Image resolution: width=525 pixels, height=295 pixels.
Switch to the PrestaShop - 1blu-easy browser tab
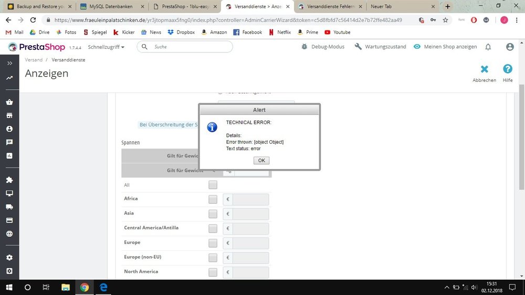(x=184, y=6)
